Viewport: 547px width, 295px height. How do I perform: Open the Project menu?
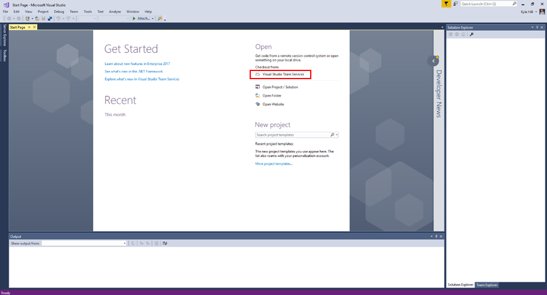pos(43,12)
